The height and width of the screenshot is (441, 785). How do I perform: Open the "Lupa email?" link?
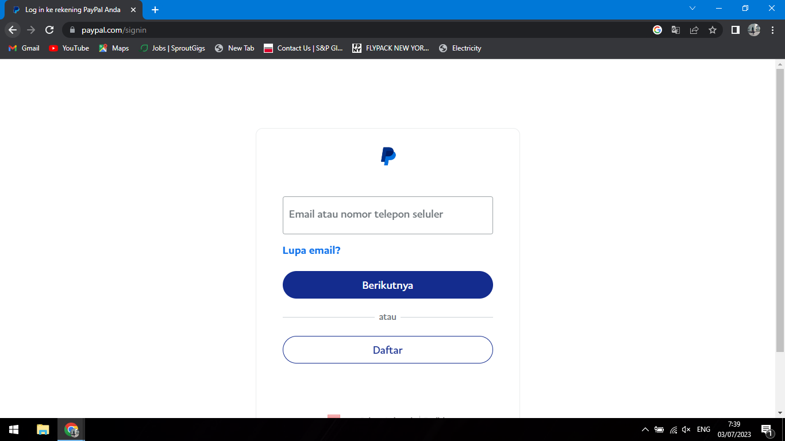311,250
